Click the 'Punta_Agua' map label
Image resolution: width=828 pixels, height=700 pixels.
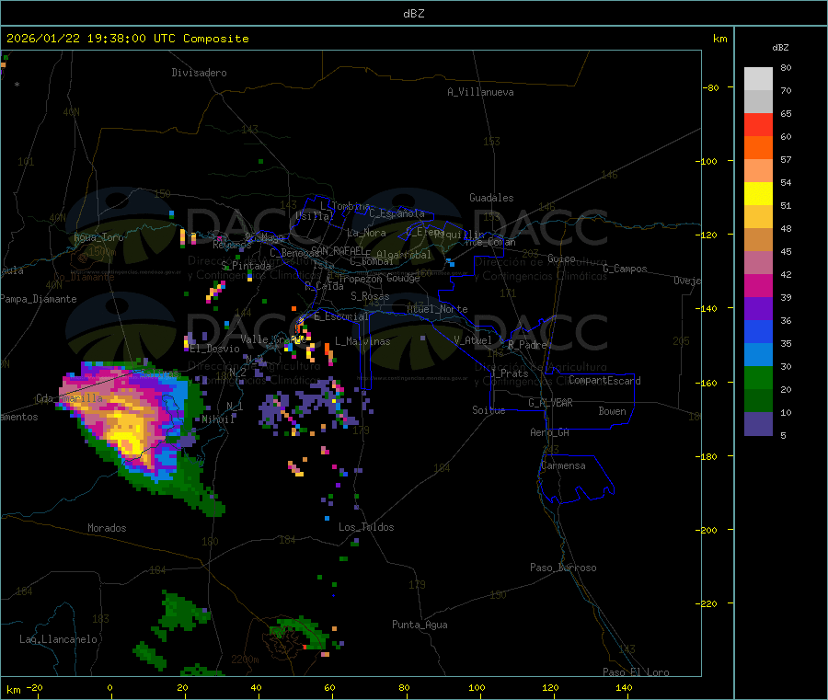(x=420, y=625)
